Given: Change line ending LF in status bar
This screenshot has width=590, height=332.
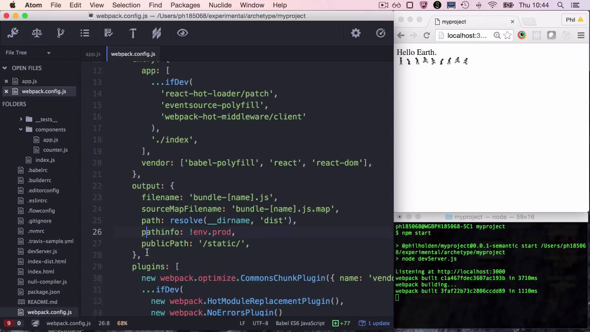Looking at the screenshot, I should [242, 323].
